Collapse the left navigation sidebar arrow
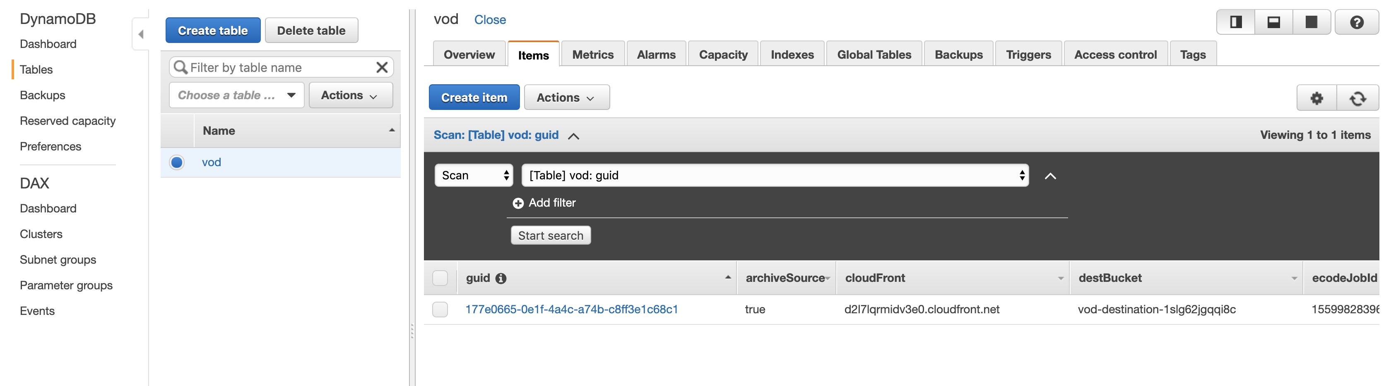This screenshot has height=386, width=1391. [x=141, y=34]
